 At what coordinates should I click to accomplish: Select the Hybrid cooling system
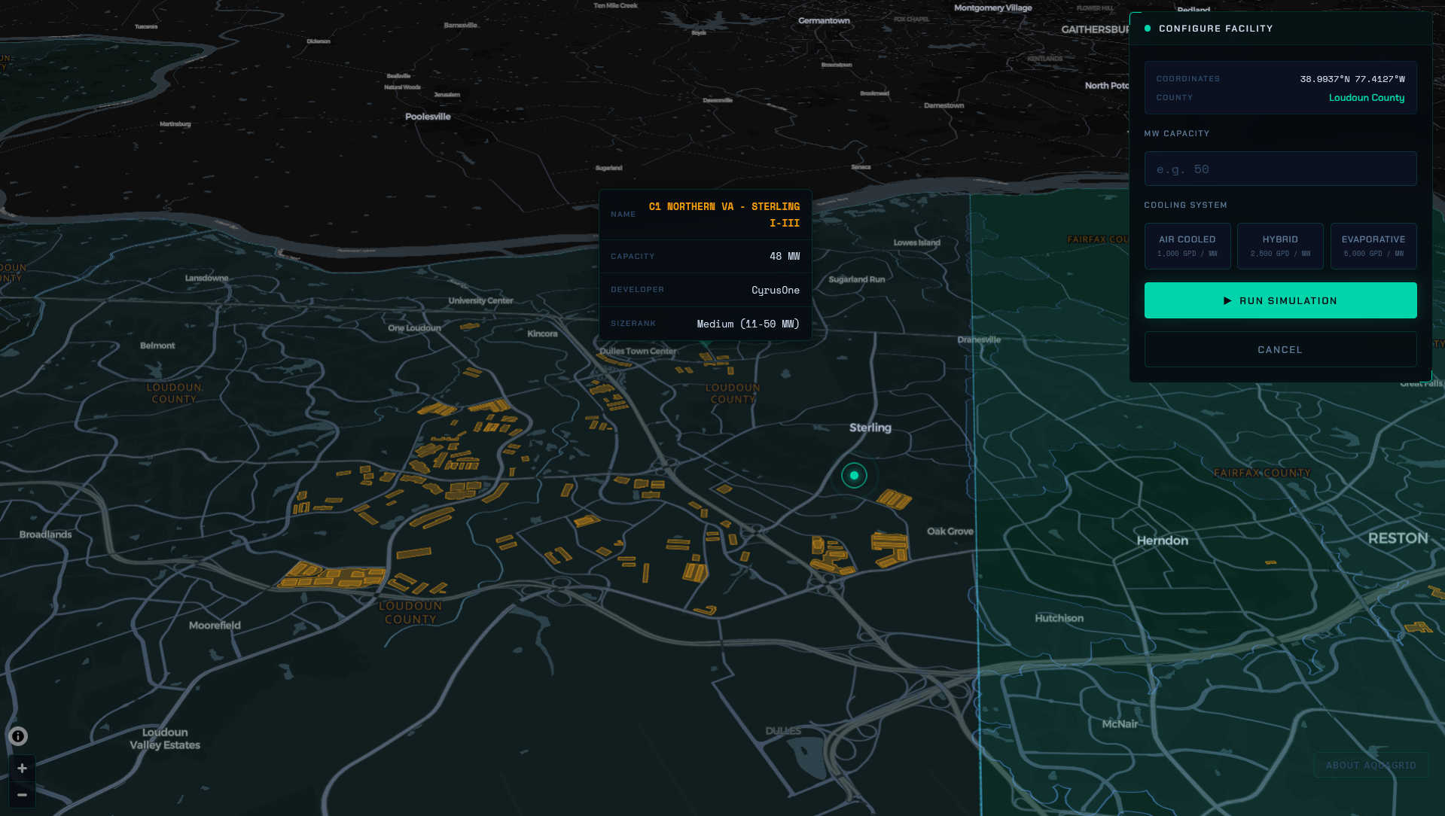(x=1280, y=246)
